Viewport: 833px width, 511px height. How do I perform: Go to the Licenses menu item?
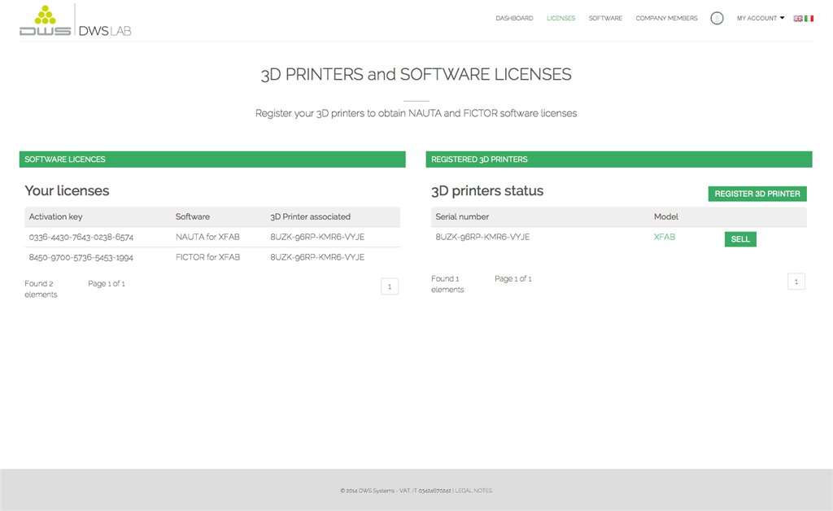coord(560,18)
